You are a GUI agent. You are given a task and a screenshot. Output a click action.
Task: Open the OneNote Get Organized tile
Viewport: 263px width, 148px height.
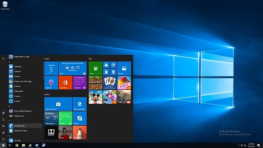click(80, 83)
